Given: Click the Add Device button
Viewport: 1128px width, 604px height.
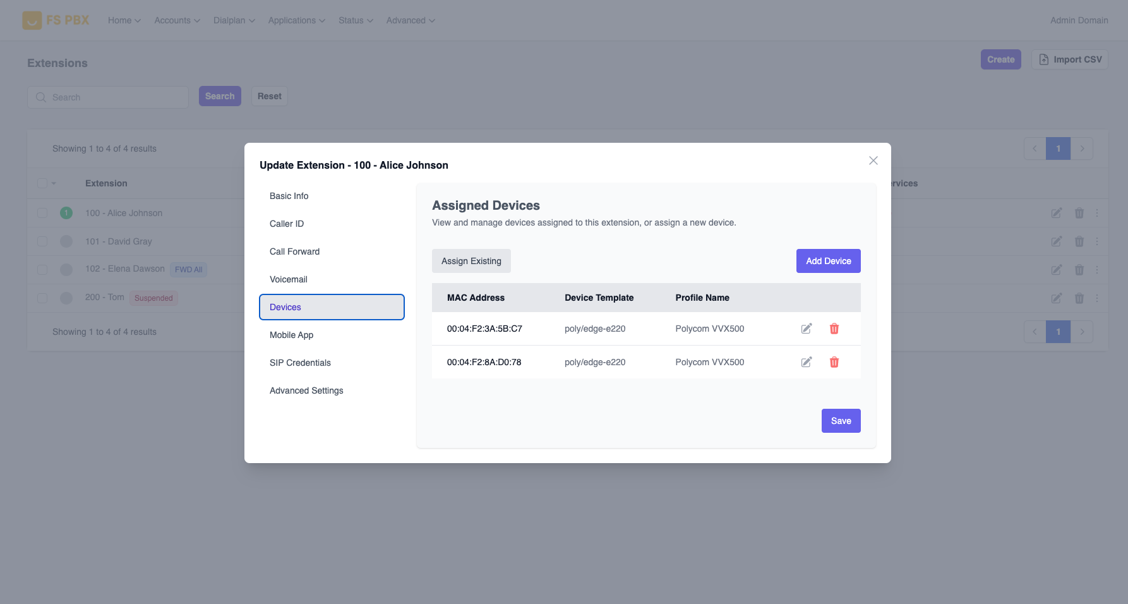Looking at the screenshot, I should (x=828, y=260).
